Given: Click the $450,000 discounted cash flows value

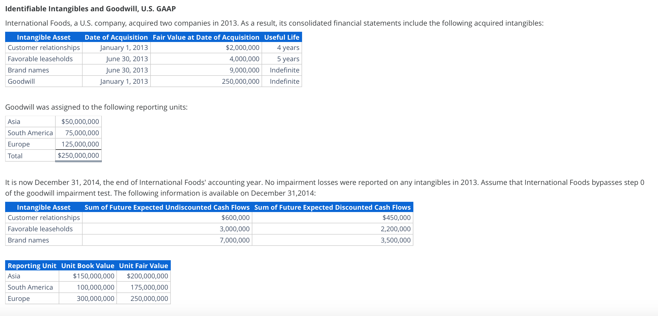Looking at the screenshot, I should click(x=396, y=218).
